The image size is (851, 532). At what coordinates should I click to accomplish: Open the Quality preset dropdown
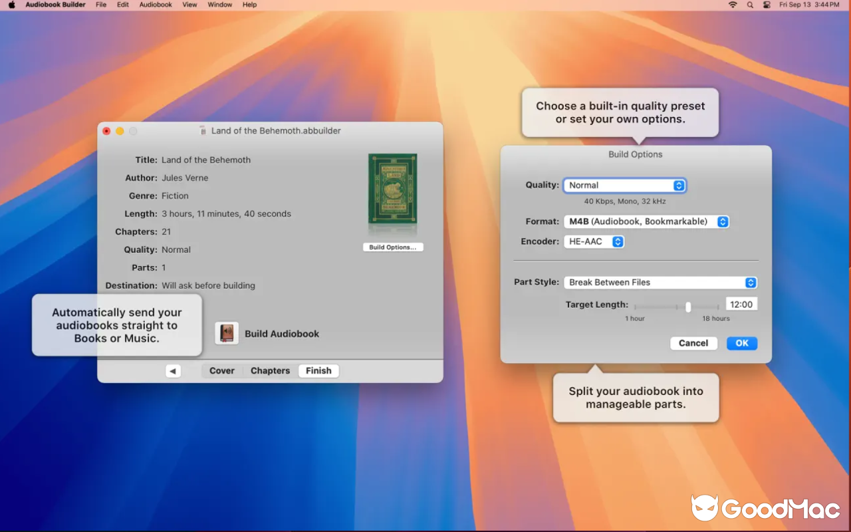tap(624, 185)
